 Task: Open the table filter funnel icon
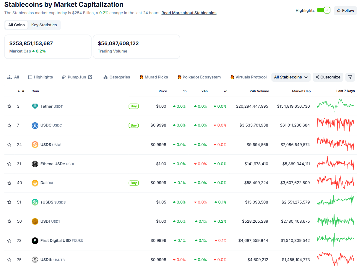click(x=350, y=77)
